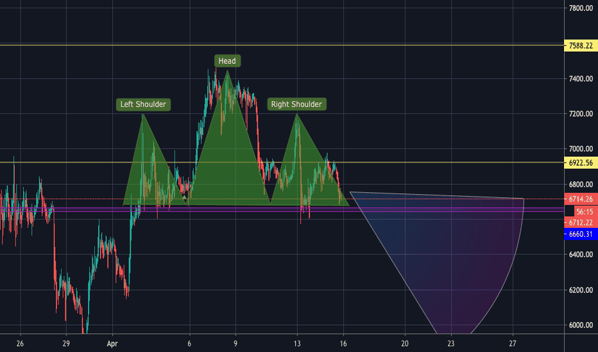Click the 6660.31 blue price label
This screenshot has width=598, height=352.
point(581,234)
